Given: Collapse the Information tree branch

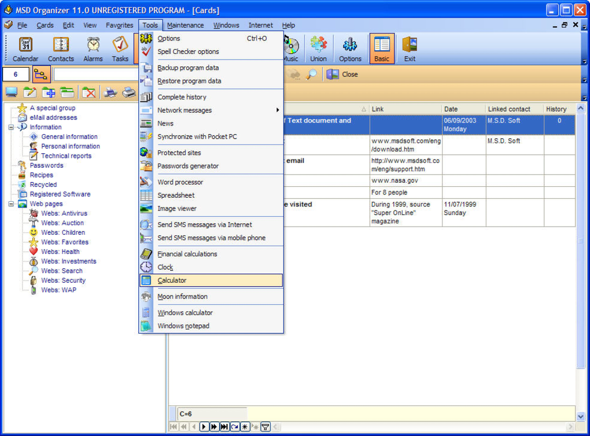Looking at the screenshot, I should click(x=10, y=127).
